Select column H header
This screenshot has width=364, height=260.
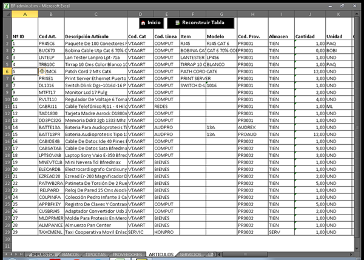tap(252, 14)
